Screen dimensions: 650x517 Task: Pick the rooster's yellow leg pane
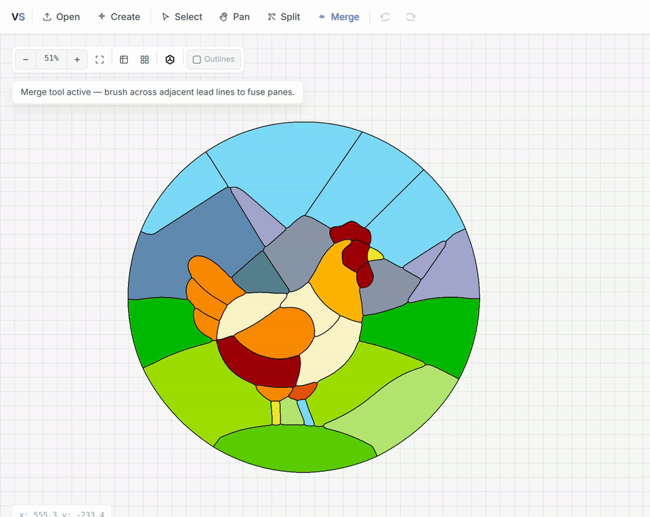coord(276,413)
